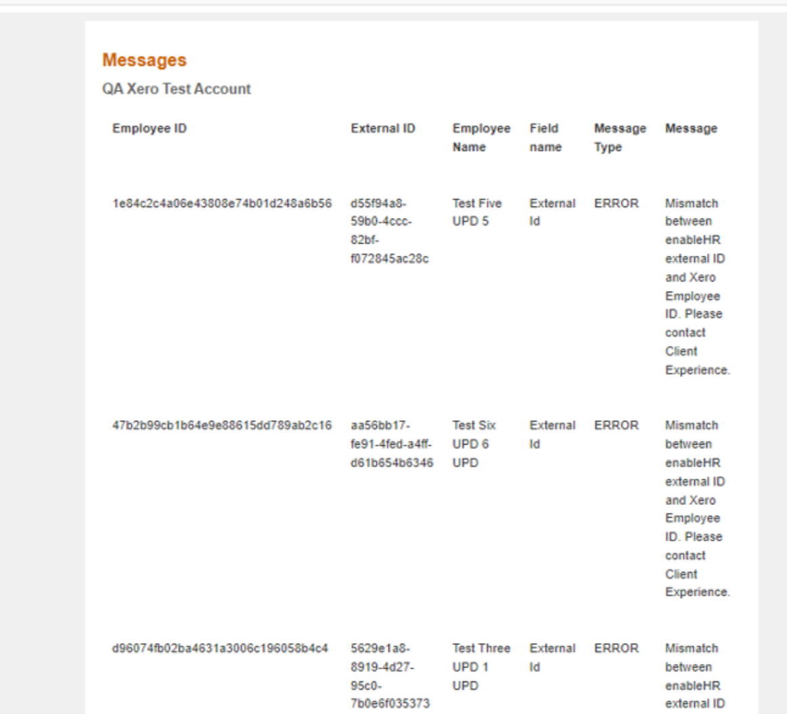Click the Messages heading
Viewport: 787px width, 714px height.
[145, 60]
